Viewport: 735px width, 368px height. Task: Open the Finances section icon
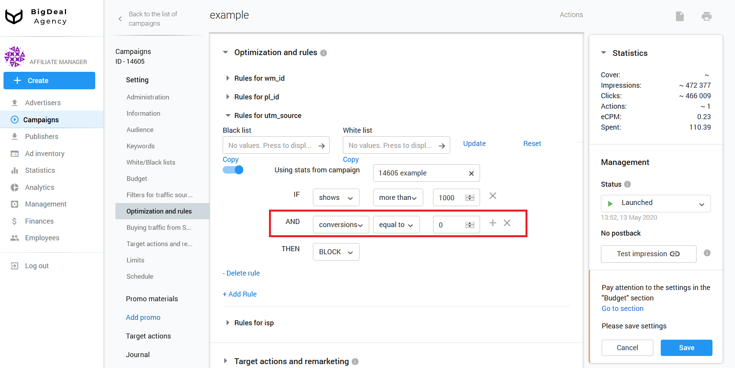pos(15,221)
